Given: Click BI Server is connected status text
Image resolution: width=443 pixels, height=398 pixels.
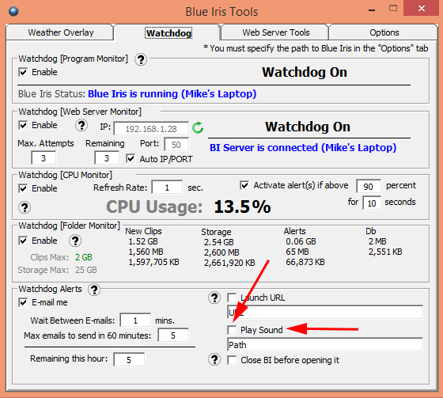Looking at the screenshot, I should (x=303, y=147).
